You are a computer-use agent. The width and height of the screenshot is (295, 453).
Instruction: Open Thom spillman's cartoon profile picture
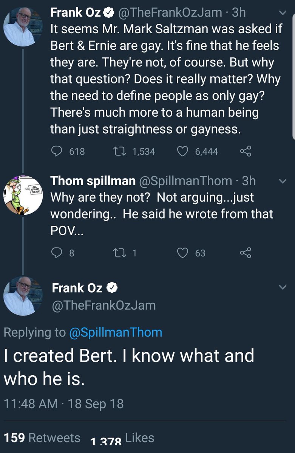[22, 196]
